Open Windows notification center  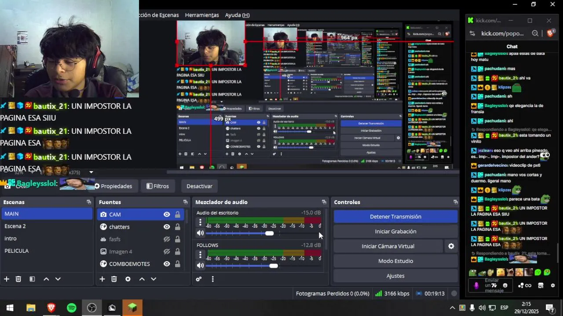pos(550,308)
